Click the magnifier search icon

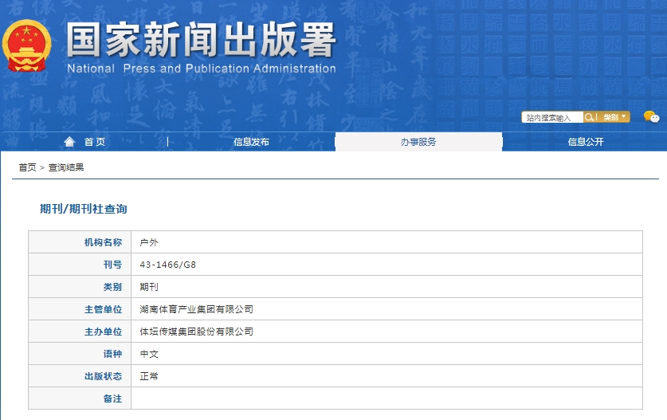(x=589, y=117)
